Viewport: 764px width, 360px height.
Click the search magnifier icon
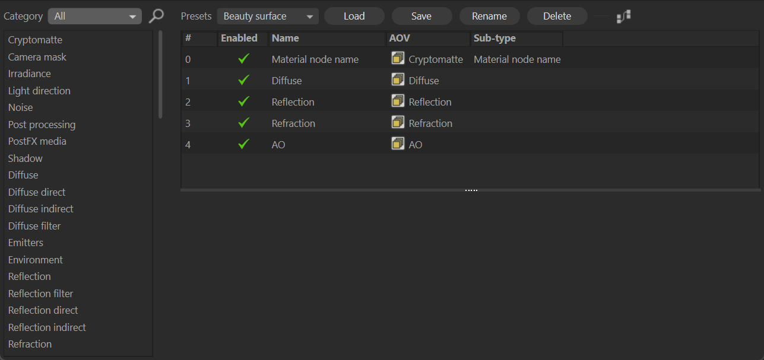point(156,16)
